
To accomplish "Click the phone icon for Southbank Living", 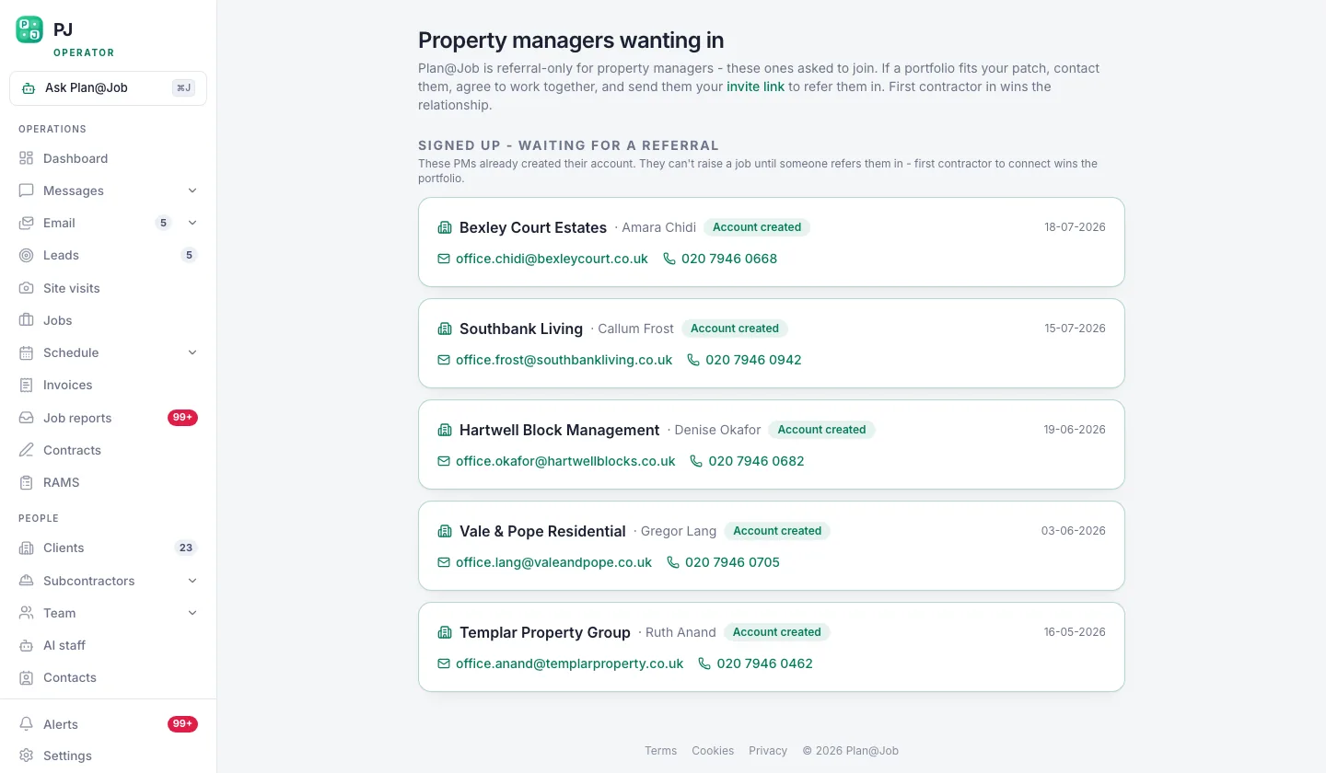I will [x=693, y=360].
